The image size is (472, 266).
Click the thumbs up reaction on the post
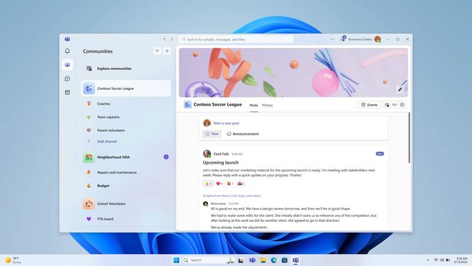coord(208,183)
